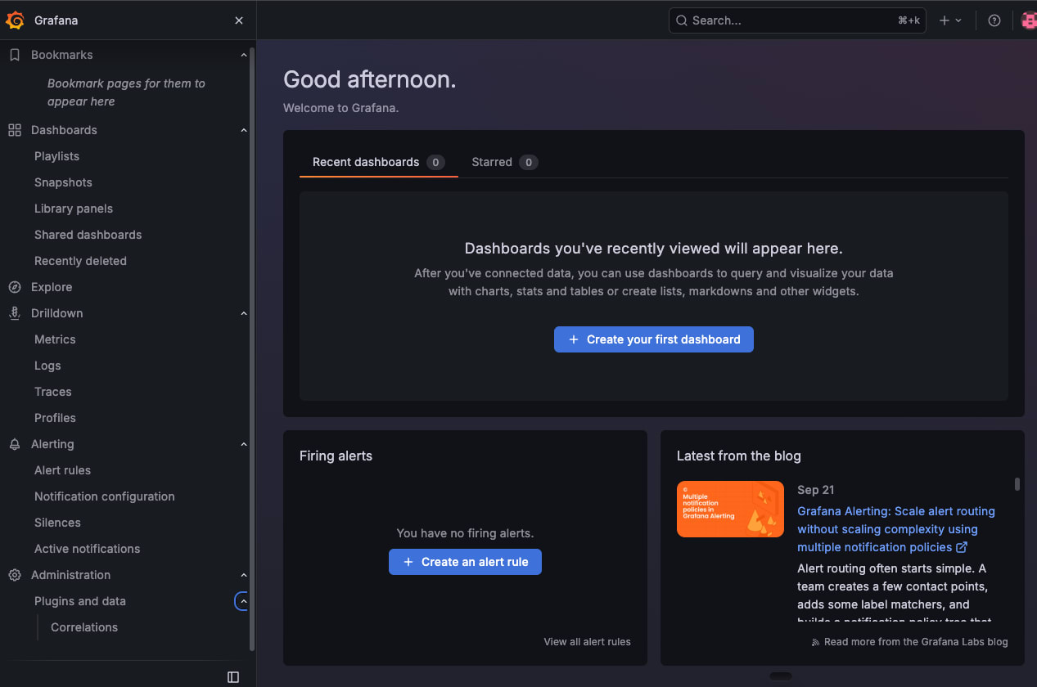Open Playlists in the sidebar
Image resolution: width=1037 pixels, height=687 pixels.
tap(56, 156)
